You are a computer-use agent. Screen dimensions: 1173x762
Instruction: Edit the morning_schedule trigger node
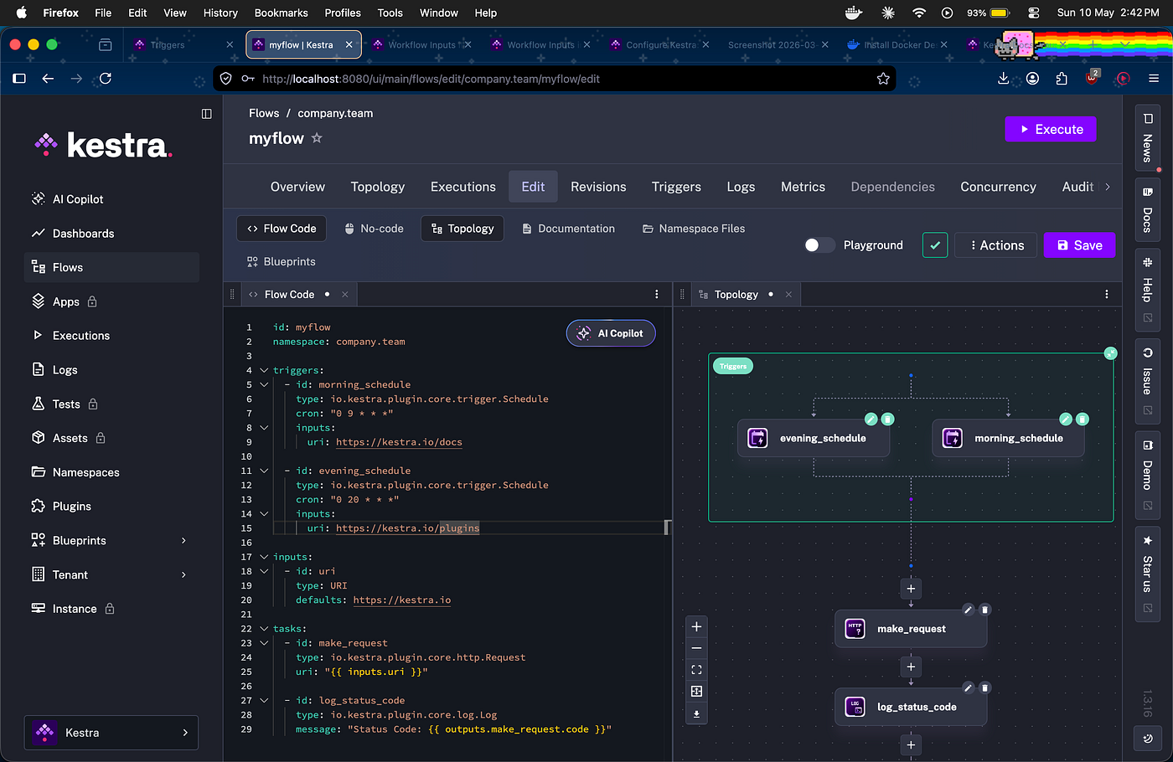1066,419
